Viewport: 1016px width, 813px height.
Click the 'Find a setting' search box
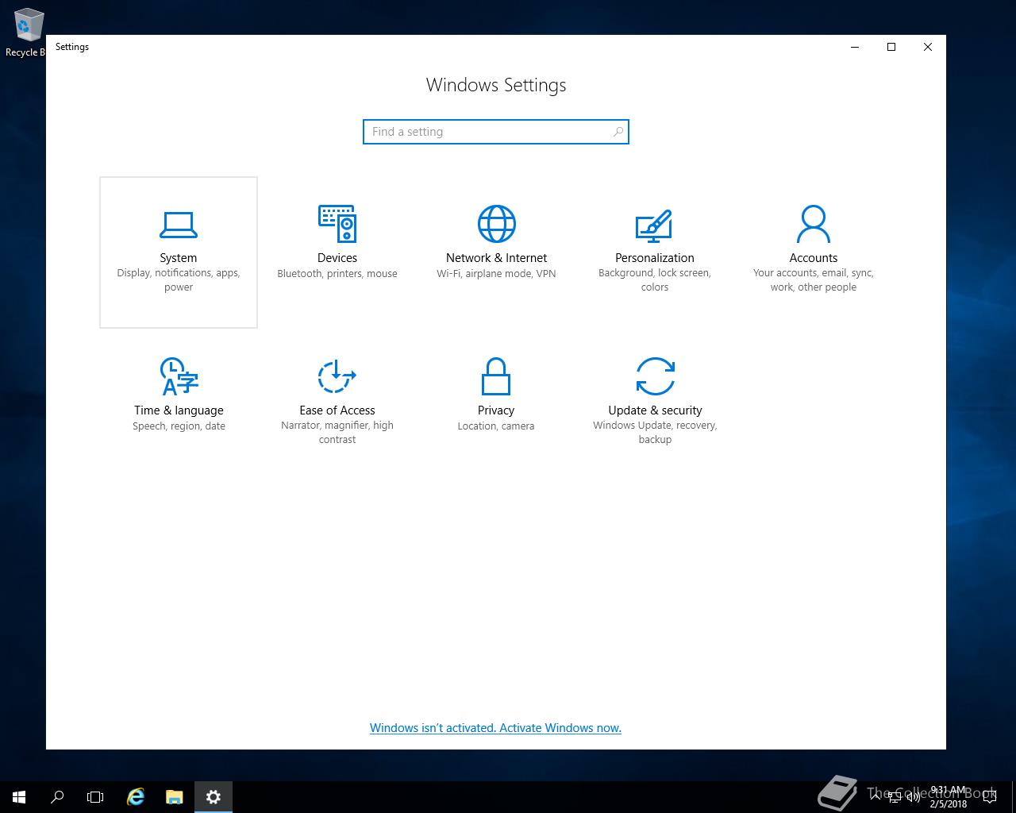point(486,132)
